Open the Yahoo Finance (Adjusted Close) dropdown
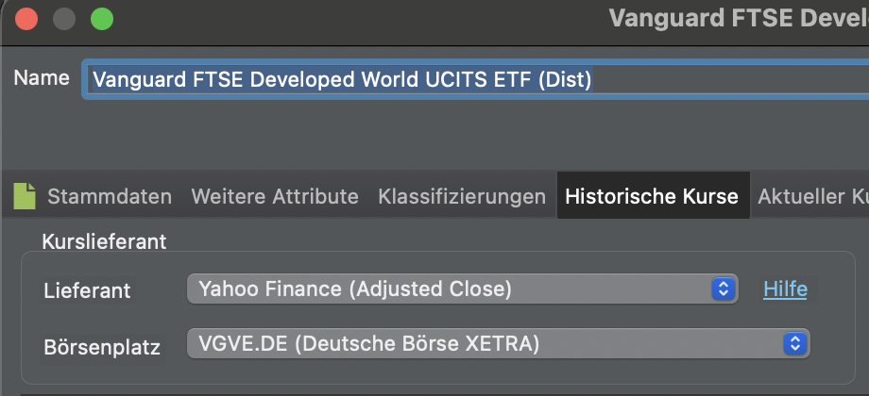This screenshot has height=396, width=869. pyautogui.click(x=450, y=289)
